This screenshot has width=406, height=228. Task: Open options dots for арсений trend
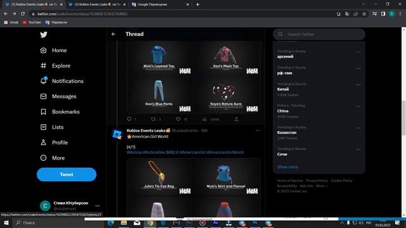point(358,52)
